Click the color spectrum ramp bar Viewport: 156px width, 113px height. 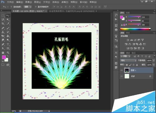[x=135, y=29]
